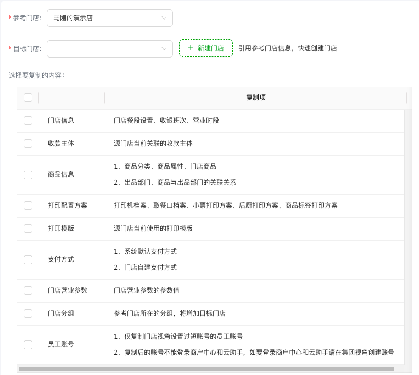The height and width of the screenshot is (375, 419).
Task: Click the 门店分组 label cell
Action: (61, 314)
